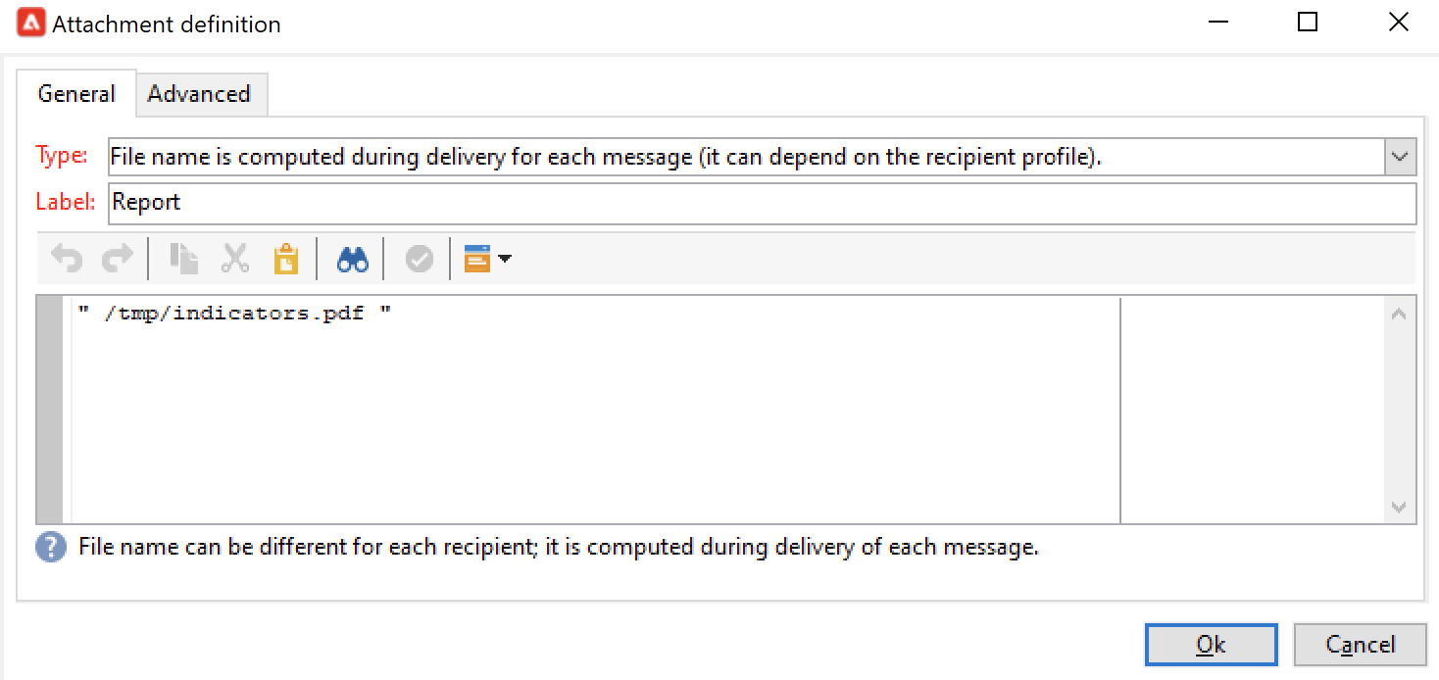
Task: Switch to the Advanced tab
Action: coord(199,94)
